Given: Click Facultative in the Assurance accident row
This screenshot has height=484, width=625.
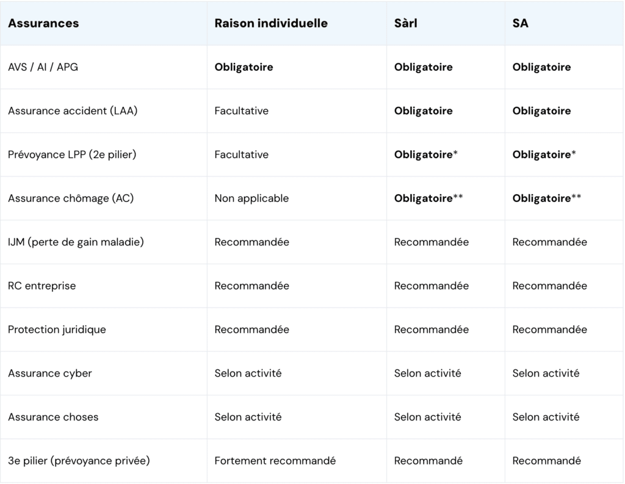Looking at the screenshot, I should click(242, 111).
